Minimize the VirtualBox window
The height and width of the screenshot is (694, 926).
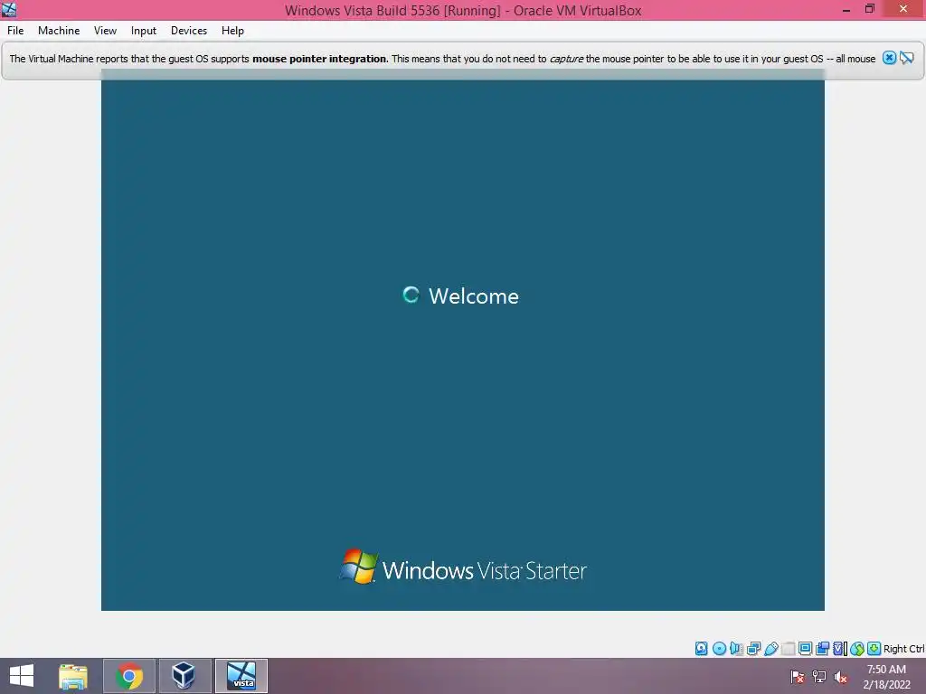pos(846,9)
